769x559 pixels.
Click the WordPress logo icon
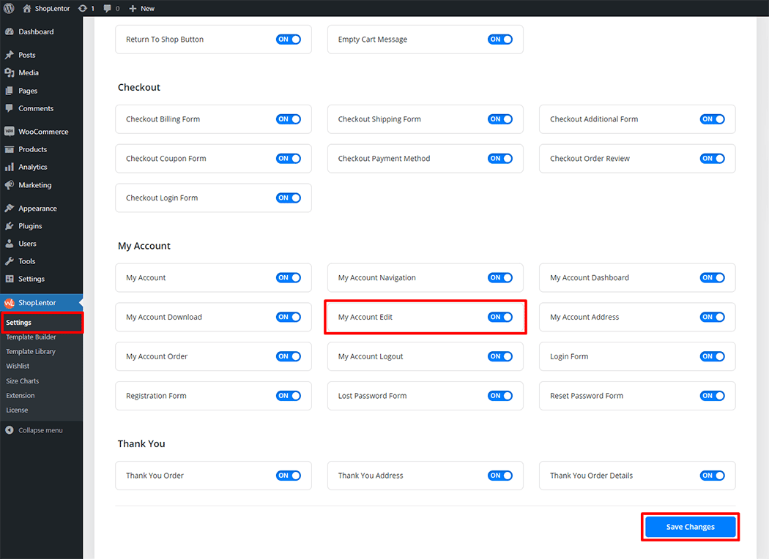[x=10, y=8]
